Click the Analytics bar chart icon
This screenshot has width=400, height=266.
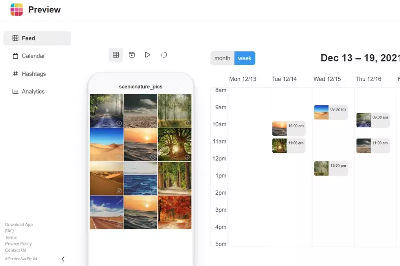click(15, 92)
